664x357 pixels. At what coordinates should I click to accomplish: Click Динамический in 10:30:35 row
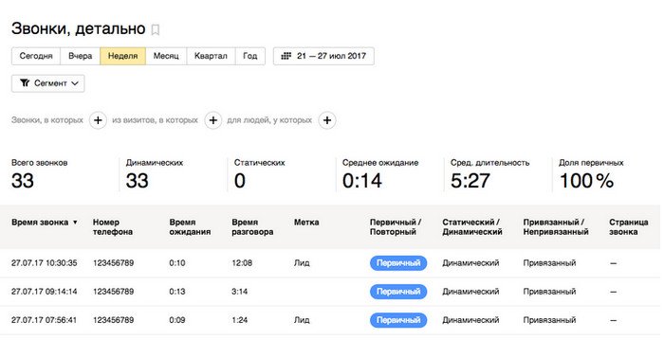(470, 262)
